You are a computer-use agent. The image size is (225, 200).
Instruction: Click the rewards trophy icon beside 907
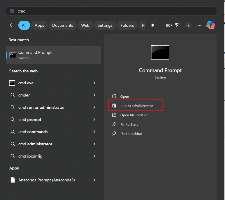pyautogui.click(x=177, y=25)
